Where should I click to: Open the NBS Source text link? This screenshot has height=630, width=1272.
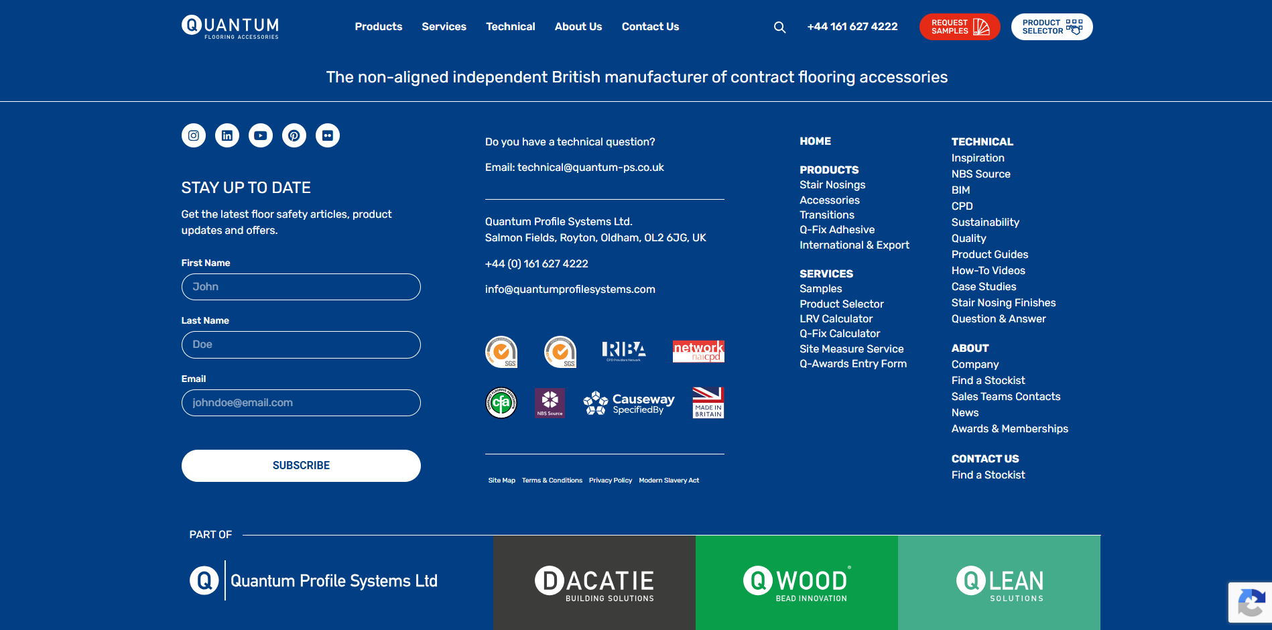pos(981,174)
